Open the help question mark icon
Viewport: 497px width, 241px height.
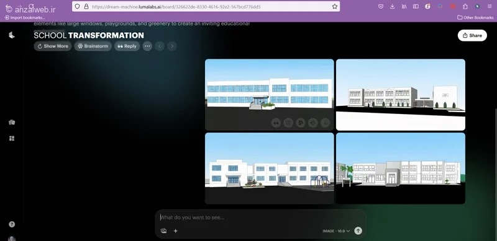coord(12,224)
